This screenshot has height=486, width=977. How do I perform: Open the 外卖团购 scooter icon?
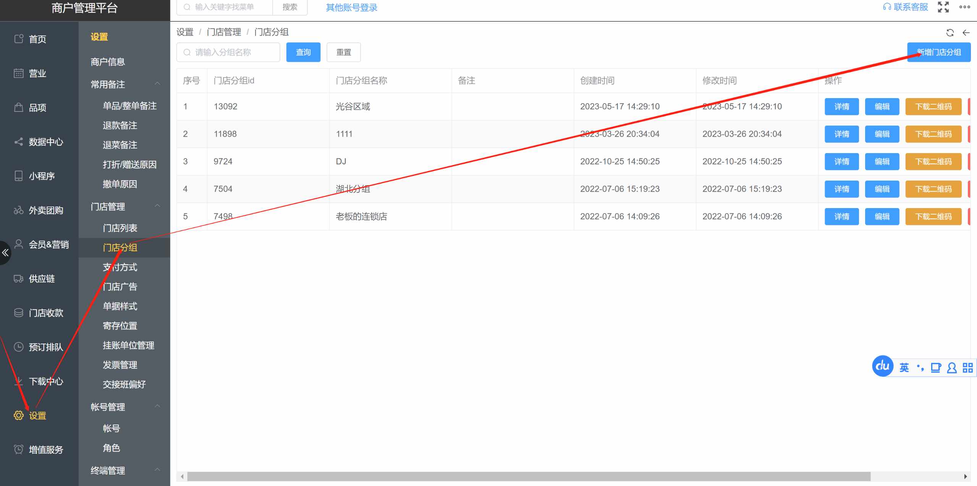(x=19, y=210)
